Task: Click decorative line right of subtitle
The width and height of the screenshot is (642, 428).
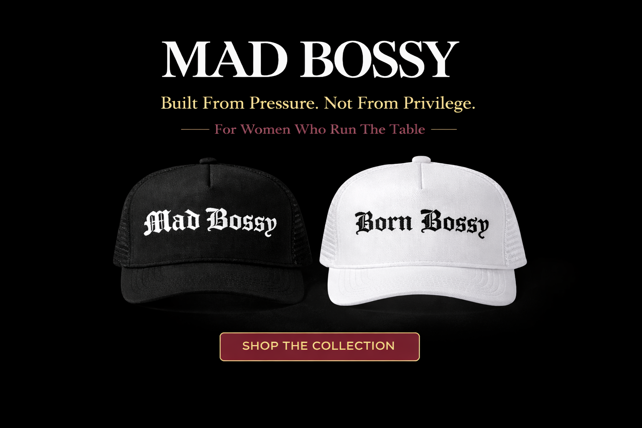Action: click(x=444, y=130)
